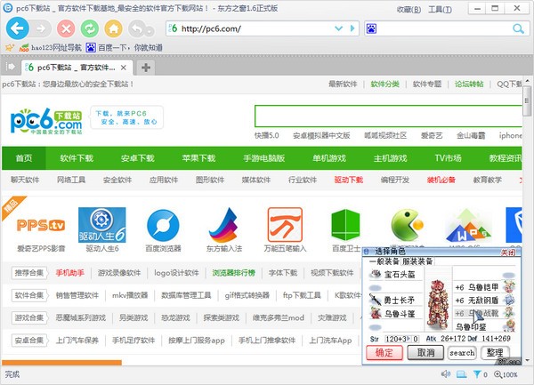Select the 宝石头盔 equipment item
The image size is (534, 385).
395,274
